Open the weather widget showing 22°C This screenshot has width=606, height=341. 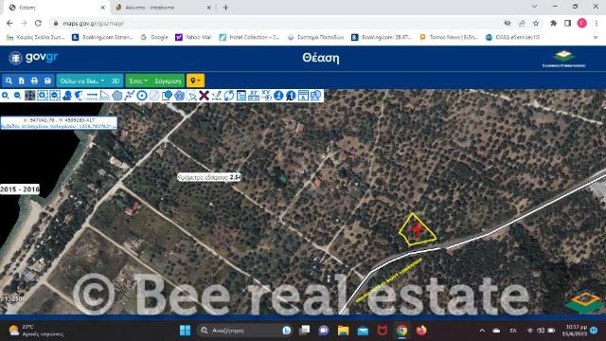tap(37, 331)
